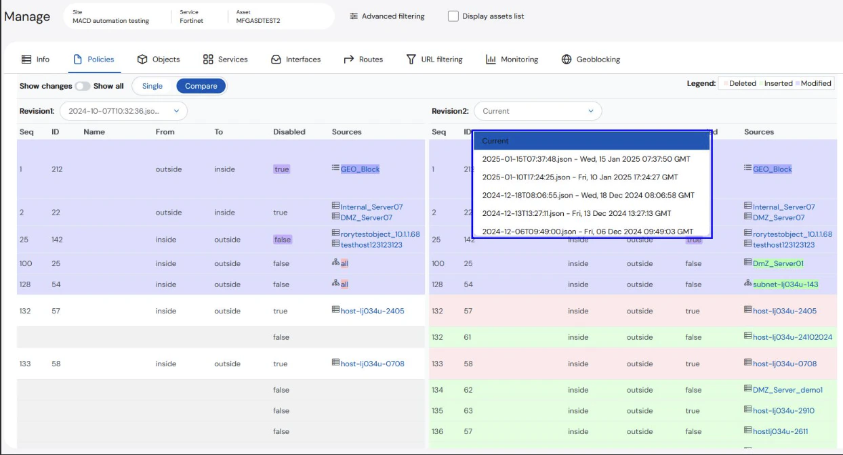Click the Objects cube icon
The height and width of the screenshot is (455, 843).
142,60
